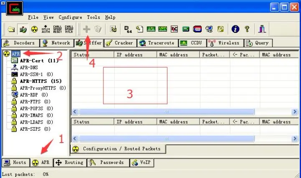Click the paper with key decoder icon
The height and width of the screenshot is (178, 301).
pyautogui.click(x=139, y=29)
